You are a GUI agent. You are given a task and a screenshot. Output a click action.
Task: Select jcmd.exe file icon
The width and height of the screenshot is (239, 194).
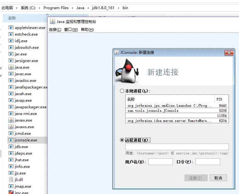[x=11, y=133]
